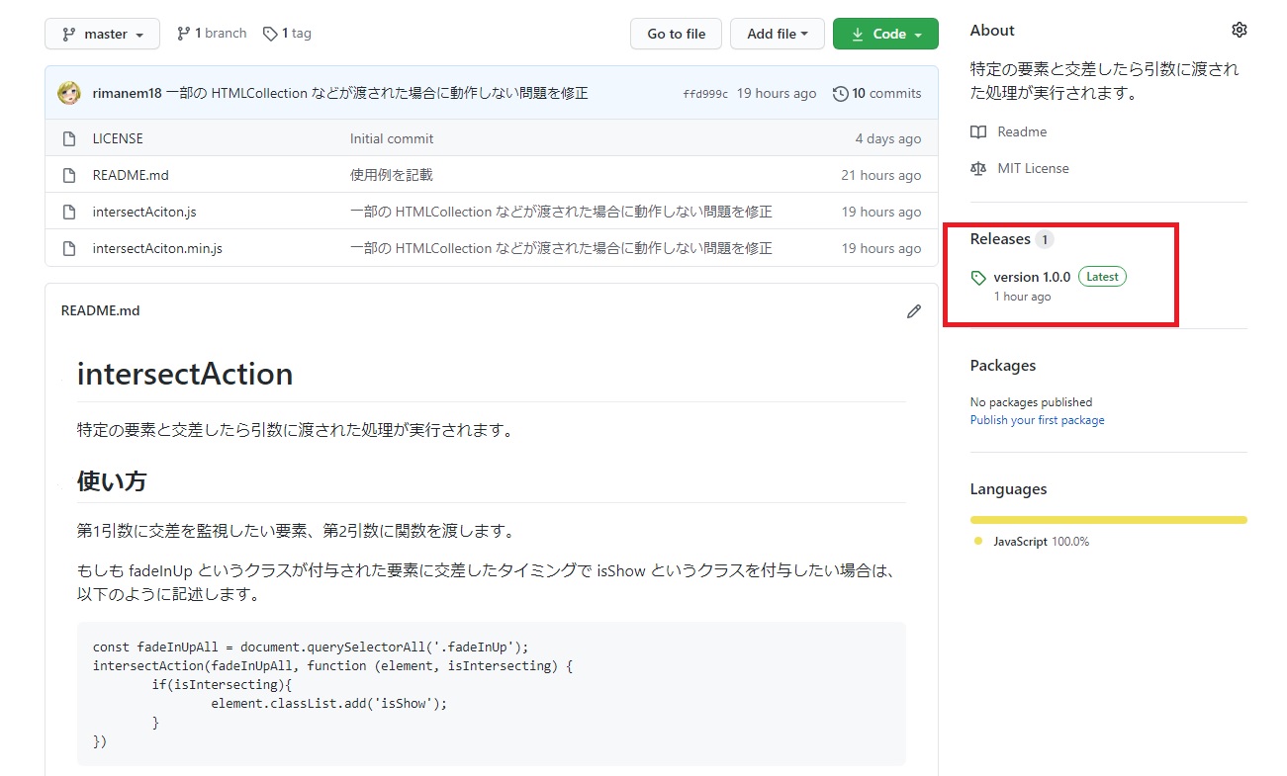Expand the green Code dropdown button
Viewport: 1287px width, 776px height.
pyautogui.click(x=884, y=34)
